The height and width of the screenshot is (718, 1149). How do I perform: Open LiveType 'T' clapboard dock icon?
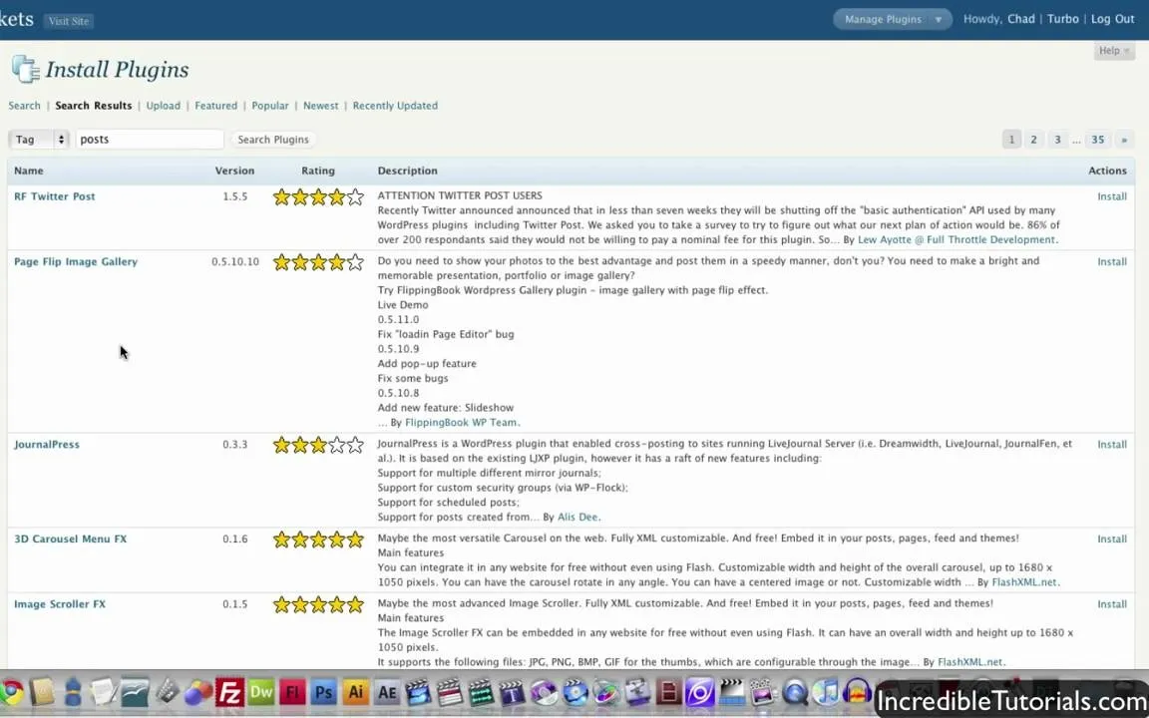[513, 692]
